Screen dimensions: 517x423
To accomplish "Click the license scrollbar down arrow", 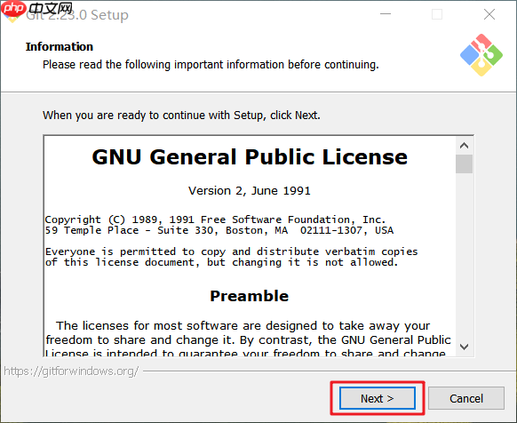I will [465, 347].
